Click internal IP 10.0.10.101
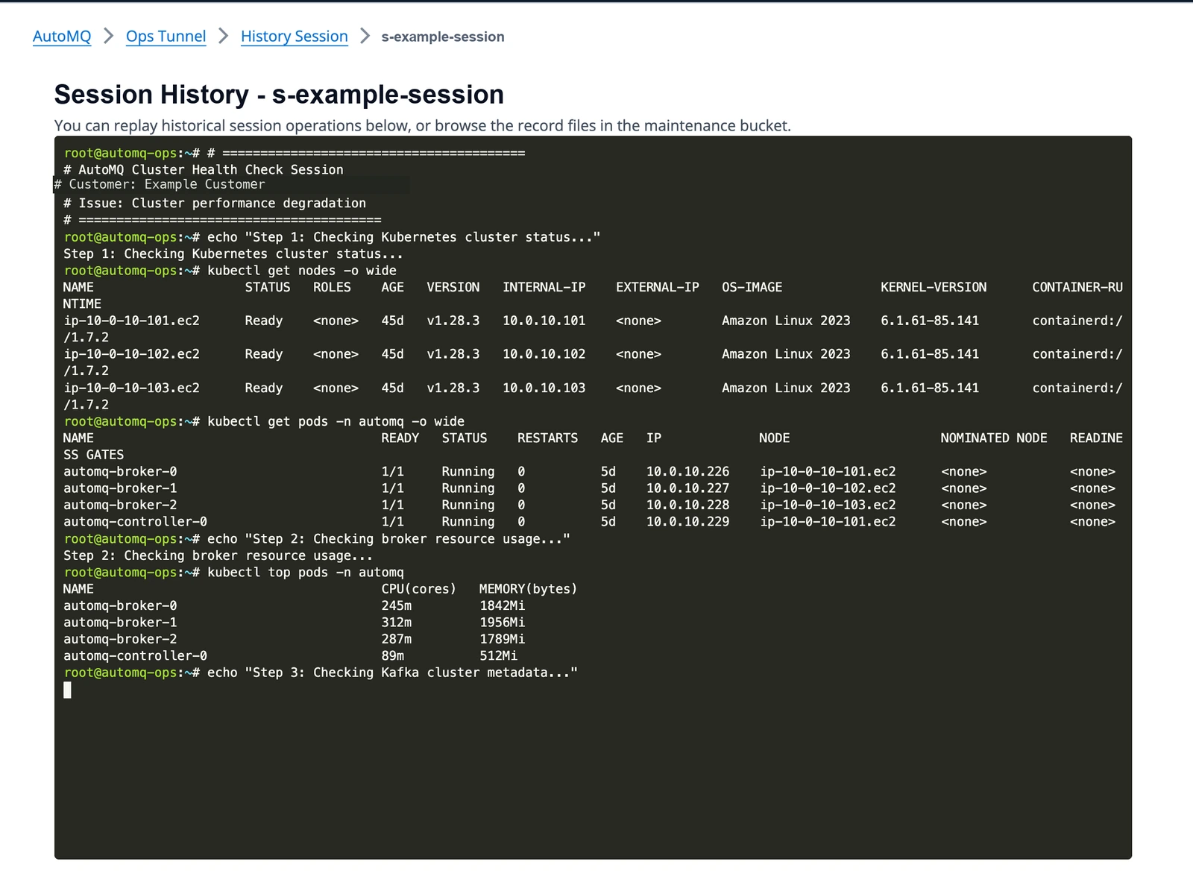This screenshot has width=1193, height=888. pyautogui.click(x=544, y=321)
